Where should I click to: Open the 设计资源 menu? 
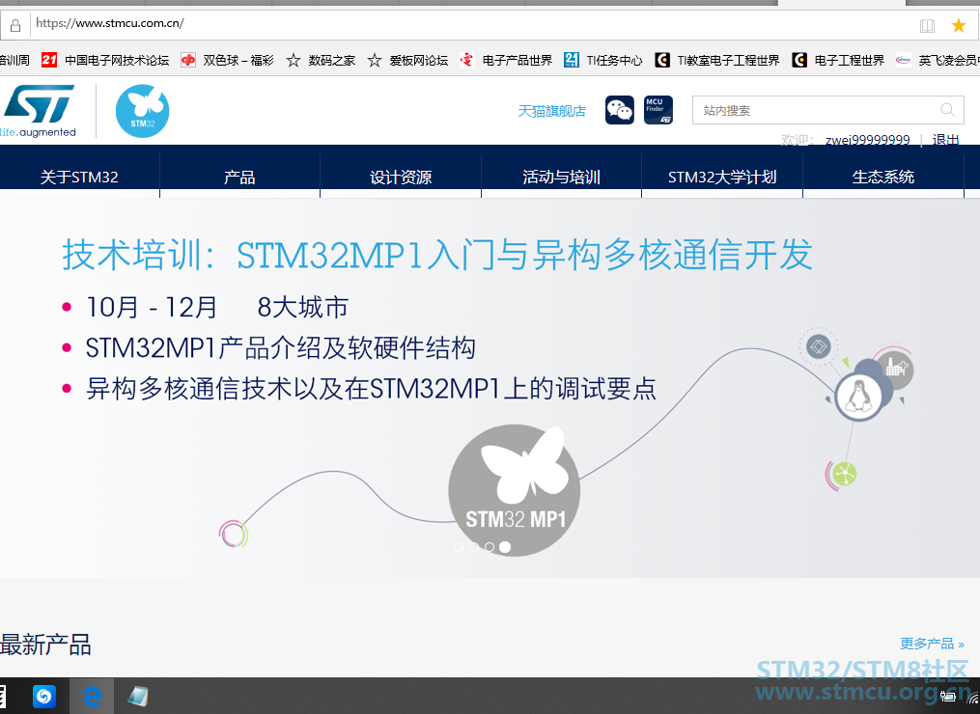401,177
